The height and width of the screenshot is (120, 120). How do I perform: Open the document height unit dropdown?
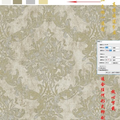(x=116, y=60)
